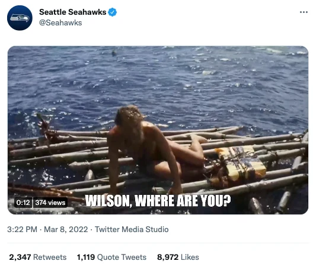Click the dark floating object in distant water
Image resolution: width=313 pixels, height=264 pixels.
point(114,53)
